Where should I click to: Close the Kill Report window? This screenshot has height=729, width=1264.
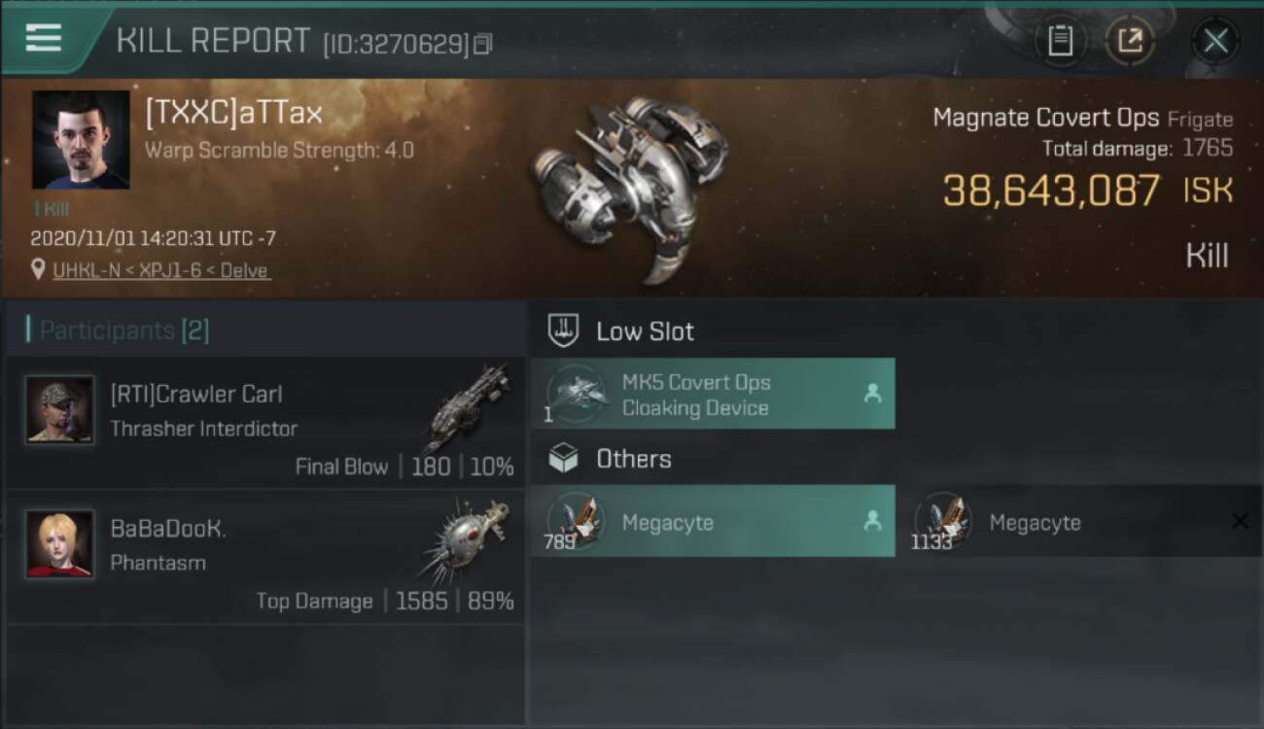tap(1215, 41)
